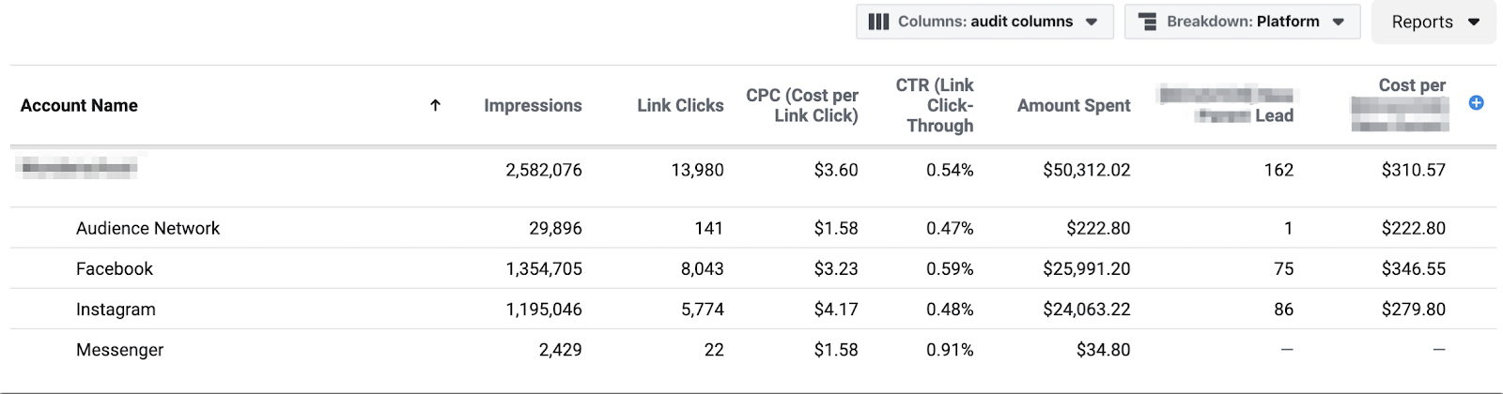This screenshot has width=1503, height=394.
Task: Click the Link Clicks column header
Action: coord(680,106)
